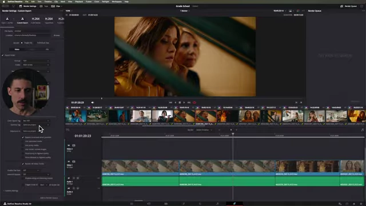Open the Project Settings gear icon
The image size is (366, 206).
coord(361,204)
